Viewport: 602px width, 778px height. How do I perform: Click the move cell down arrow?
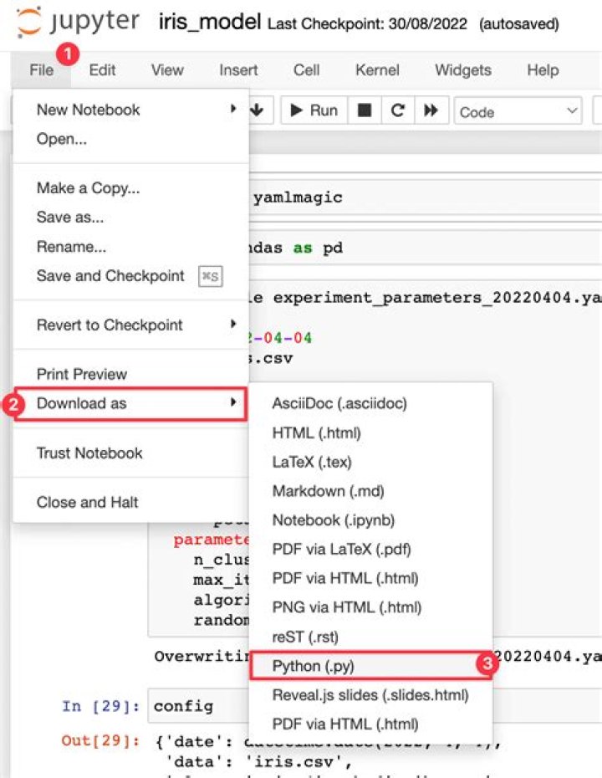[x=257, y=110]
